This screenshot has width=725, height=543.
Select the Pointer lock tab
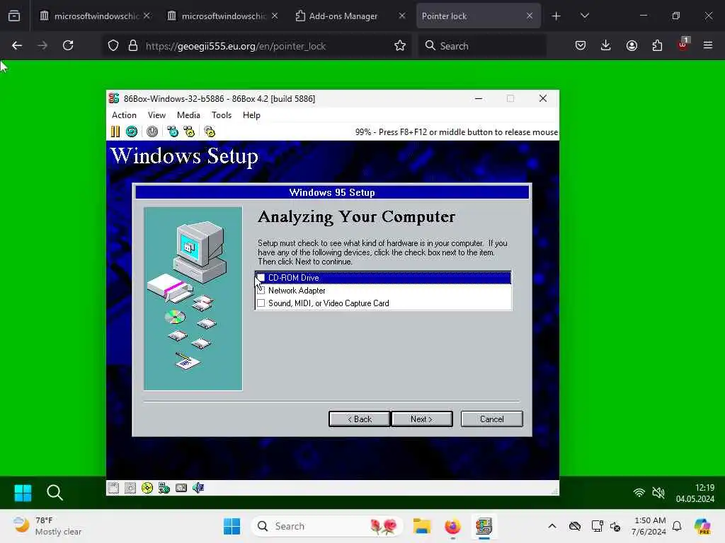pos(478,16)
